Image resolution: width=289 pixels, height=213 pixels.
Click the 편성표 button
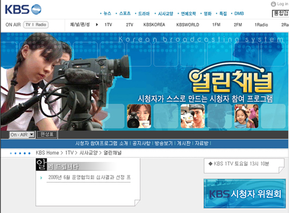click(x=47, y=134)
